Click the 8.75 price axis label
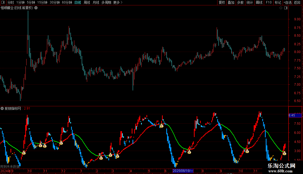The height and width of the screenshot is (174, 303). point(297,28)
